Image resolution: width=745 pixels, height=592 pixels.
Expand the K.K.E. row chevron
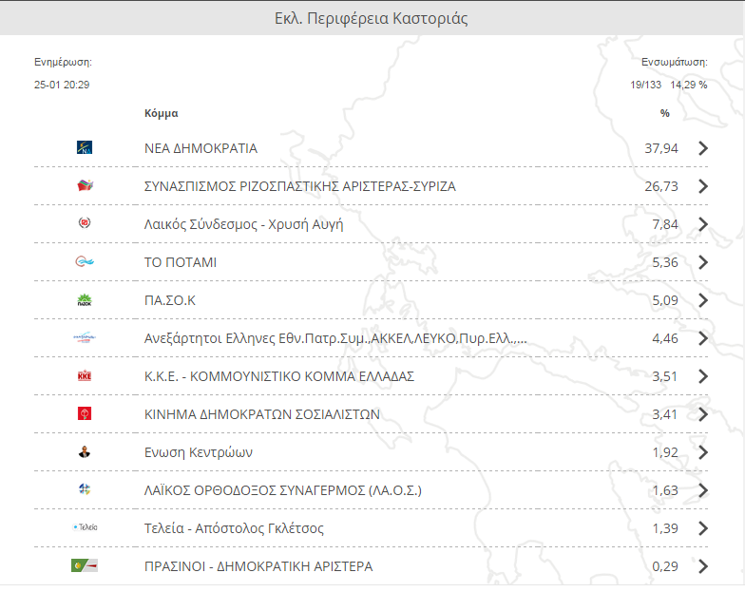(703, 376)
